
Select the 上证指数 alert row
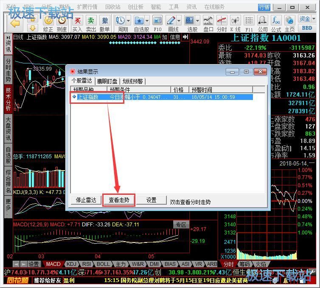pos(162,97)
